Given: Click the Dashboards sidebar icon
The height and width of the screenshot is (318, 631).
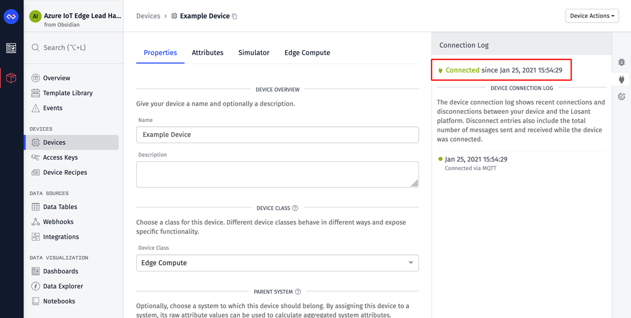Looking at the screenshot, I should click(36, 271).
